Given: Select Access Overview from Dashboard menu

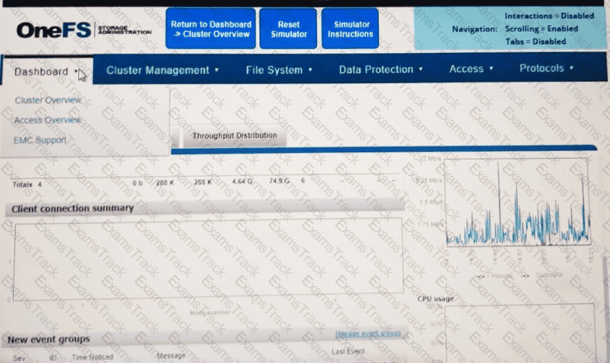Looking at the screenshot, I should pyautogui.click(x=48, y=120).
